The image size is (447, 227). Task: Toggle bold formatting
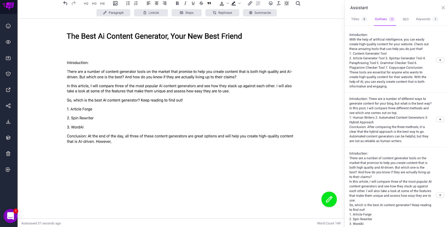coord(177,3)
